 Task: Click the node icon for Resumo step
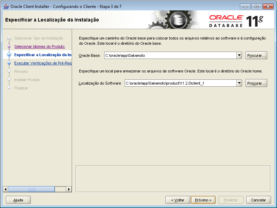pos(10,70)
